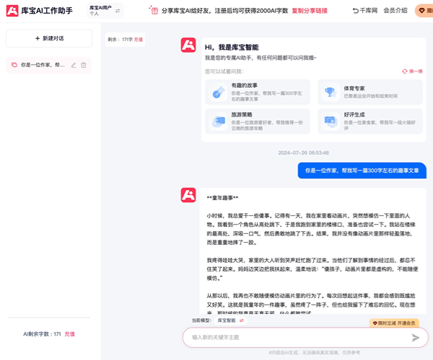Click the 库宝AI工作助手 logo icon

coord(12,11)
